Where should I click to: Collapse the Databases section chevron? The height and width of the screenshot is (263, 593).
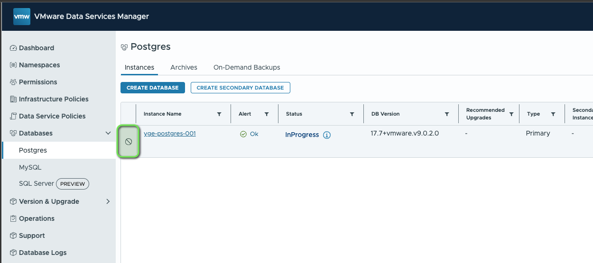108,133
